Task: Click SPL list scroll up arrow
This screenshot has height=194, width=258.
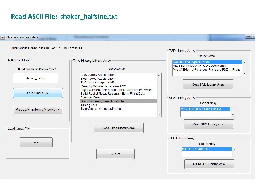Action: (234, 149)
